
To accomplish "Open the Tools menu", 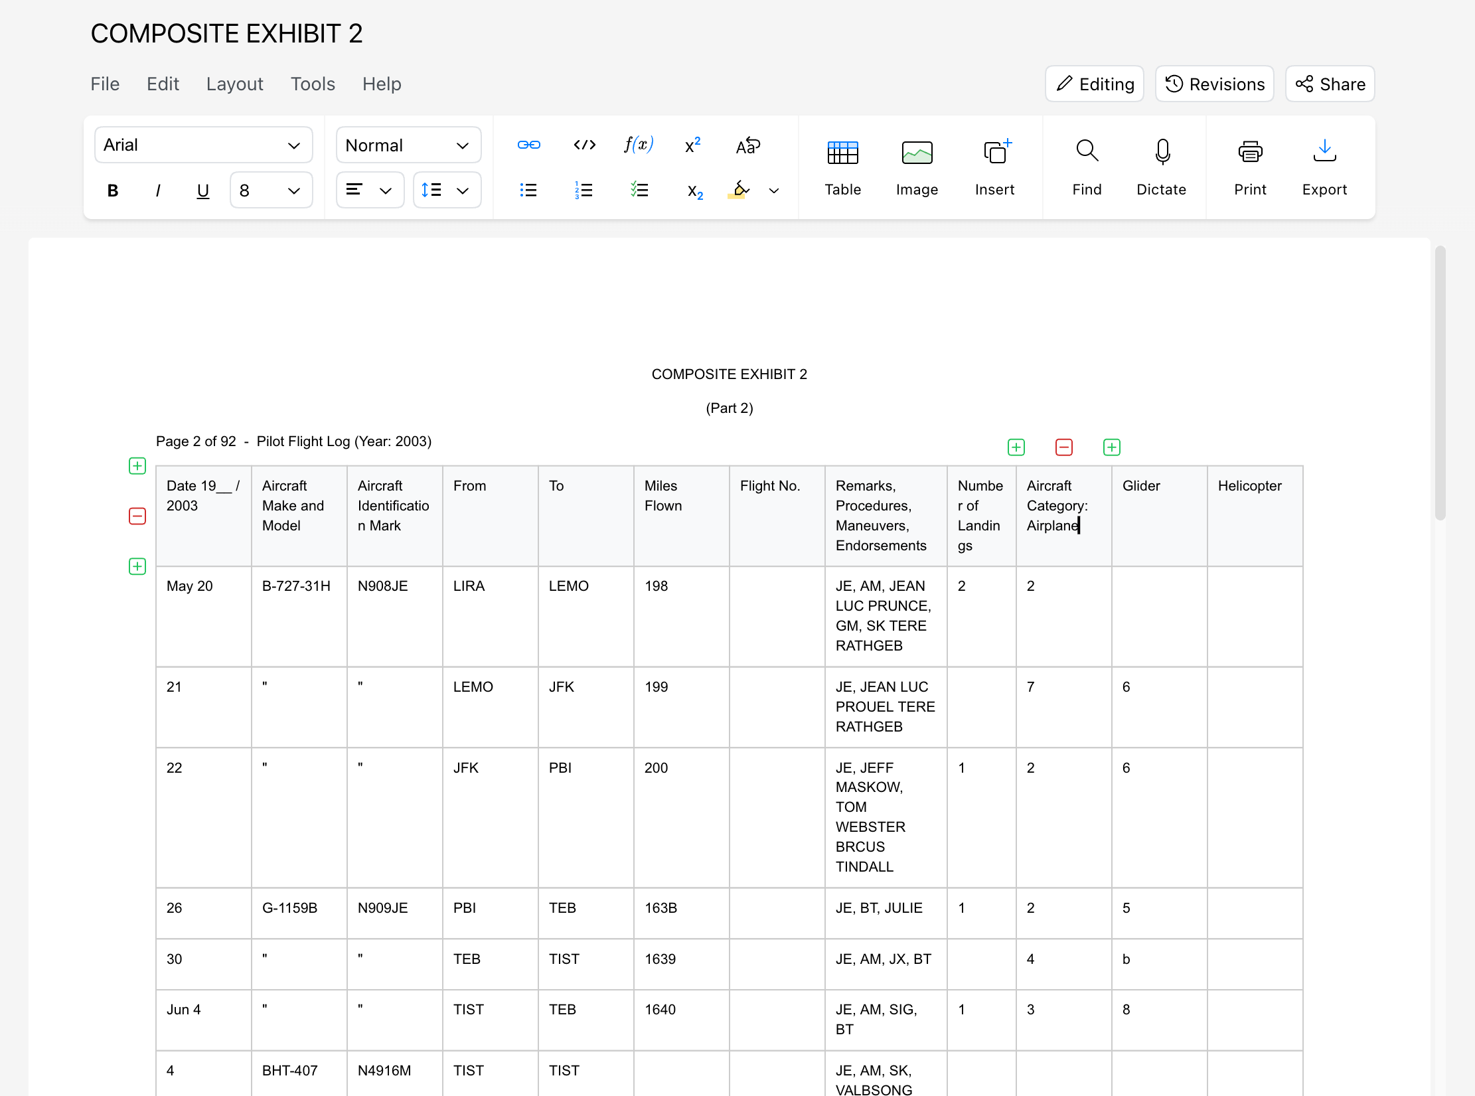I will click(313, 84).
